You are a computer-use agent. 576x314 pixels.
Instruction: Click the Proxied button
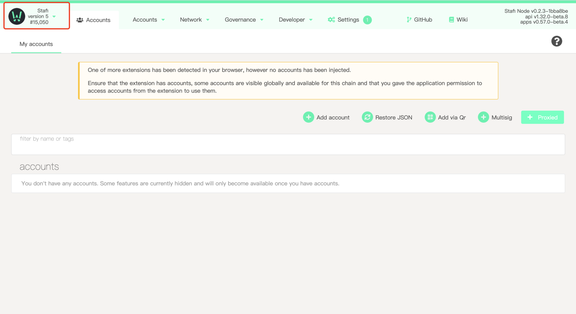[542, 117]
